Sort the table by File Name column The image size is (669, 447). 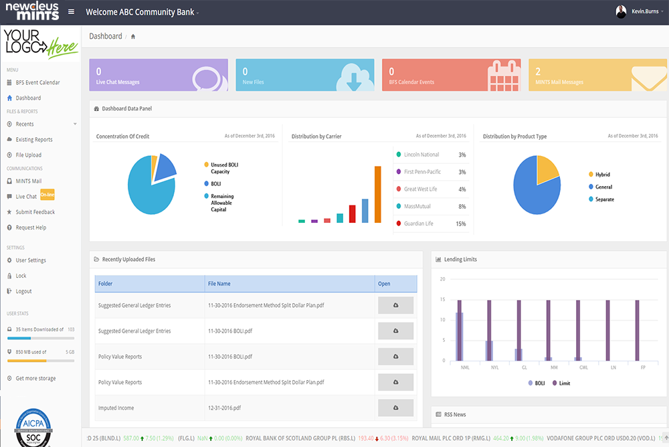click(219, 284)
